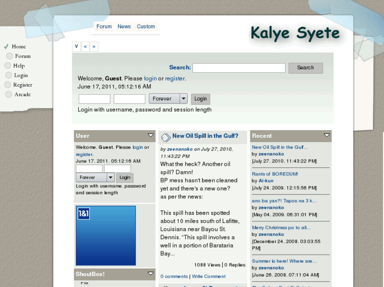This screenshot has width=384, height=287.
Task: Click the round bullet icon beside Forum
Action: [10, 56]
